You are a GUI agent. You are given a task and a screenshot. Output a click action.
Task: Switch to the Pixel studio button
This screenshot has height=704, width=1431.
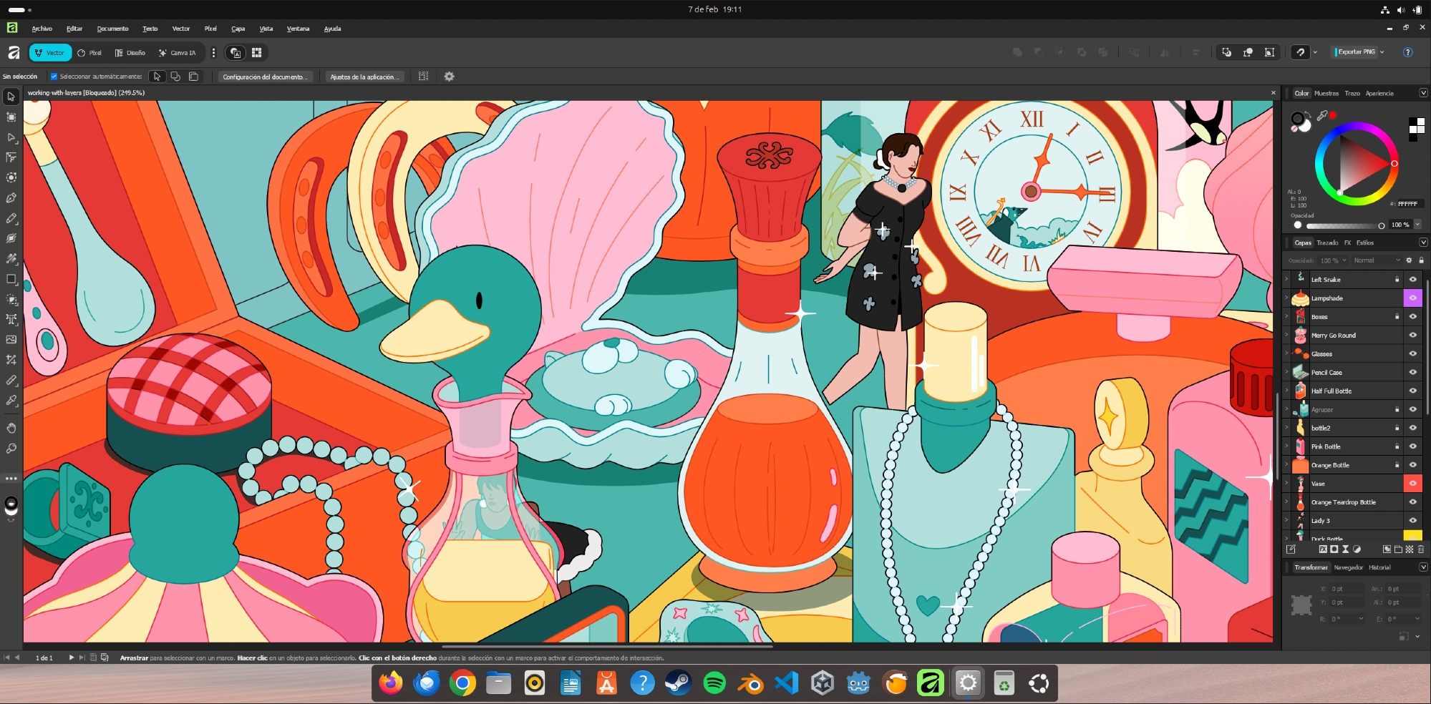click(89, 53)
